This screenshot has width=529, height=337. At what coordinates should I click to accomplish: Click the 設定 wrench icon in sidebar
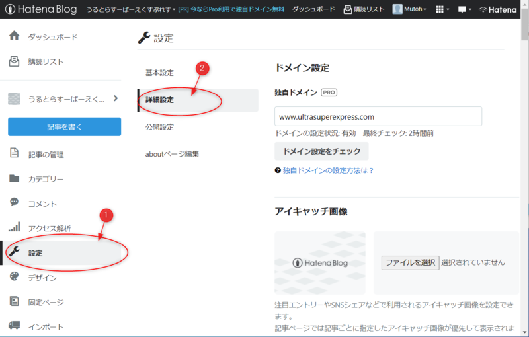pos(14,251)
